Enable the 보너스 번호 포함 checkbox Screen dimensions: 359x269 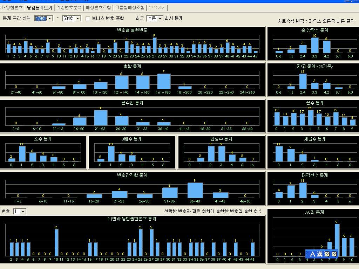click(88, 18)
